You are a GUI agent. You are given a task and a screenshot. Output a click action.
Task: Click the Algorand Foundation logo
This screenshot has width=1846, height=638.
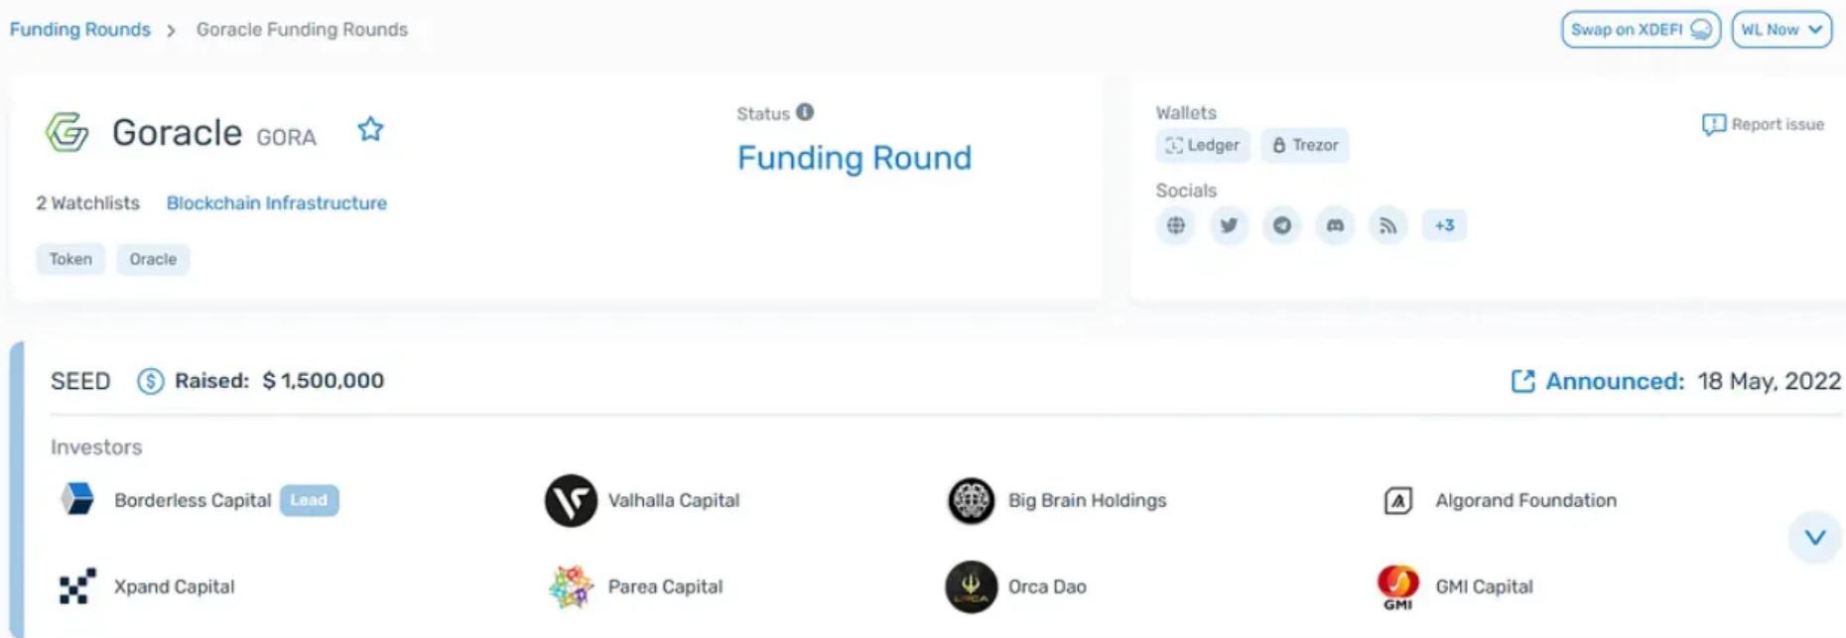1398,501
